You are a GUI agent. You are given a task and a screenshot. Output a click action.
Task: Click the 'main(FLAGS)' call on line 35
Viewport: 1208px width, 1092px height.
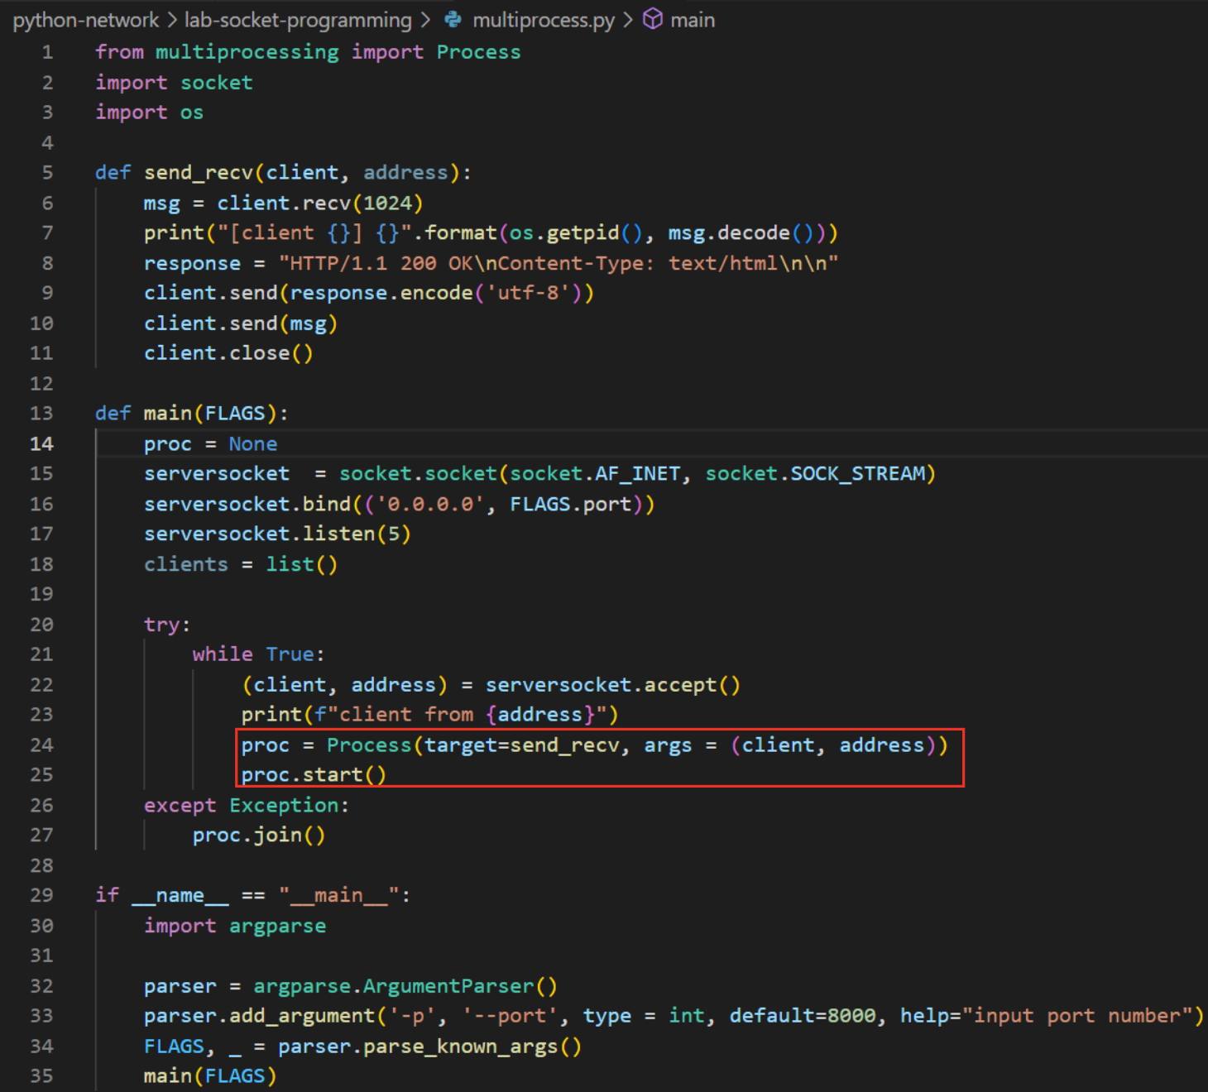(210, 1076)
